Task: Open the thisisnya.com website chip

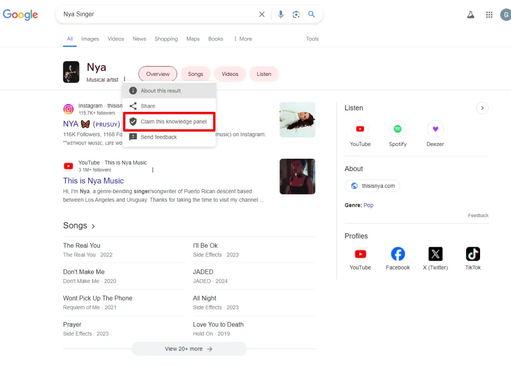Action: tap(372, 186)
